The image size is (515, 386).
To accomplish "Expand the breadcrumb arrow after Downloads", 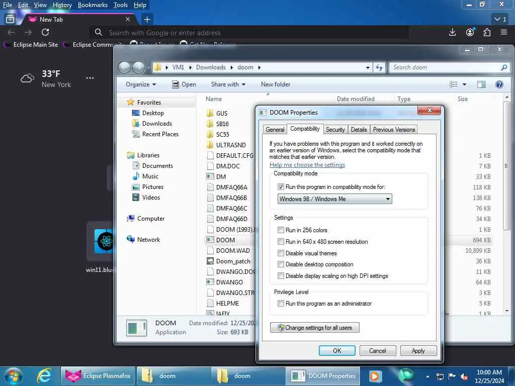I will coord(231,67).
